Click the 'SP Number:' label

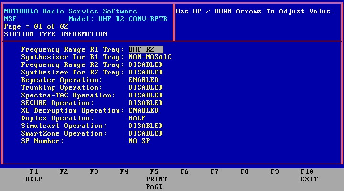[x=43, y=141]
